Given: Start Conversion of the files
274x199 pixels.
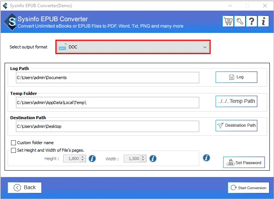Looking at the screenshot, I should (x=249, y=188).
